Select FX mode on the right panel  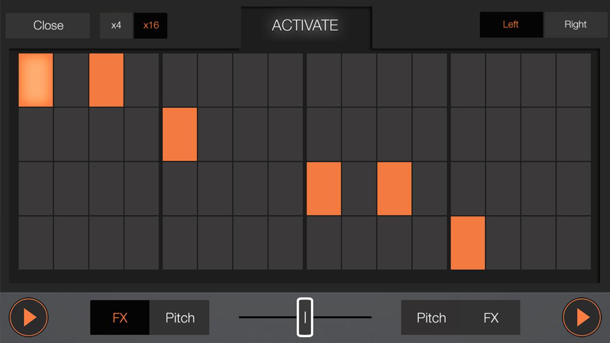(x=491, y=317)
